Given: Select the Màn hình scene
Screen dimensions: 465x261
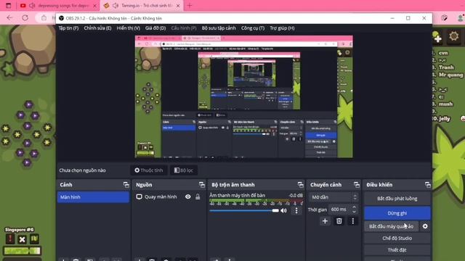Looking at the screenshot, I should (x=93, y=197).
